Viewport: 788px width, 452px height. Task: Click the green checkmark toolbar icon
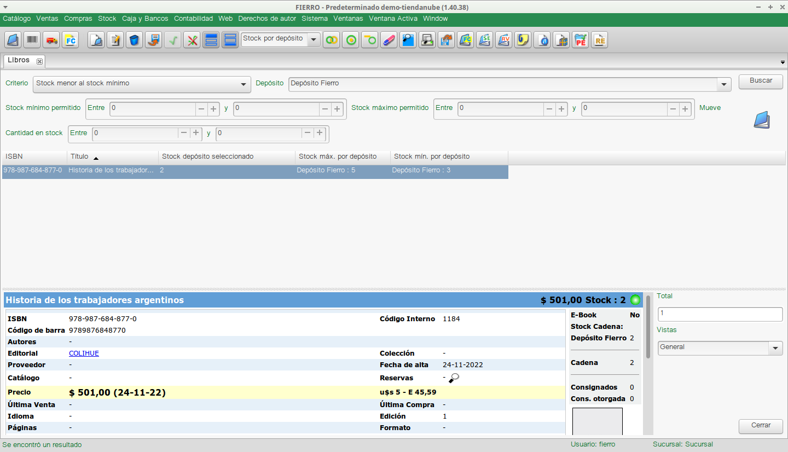coord(172,40)
